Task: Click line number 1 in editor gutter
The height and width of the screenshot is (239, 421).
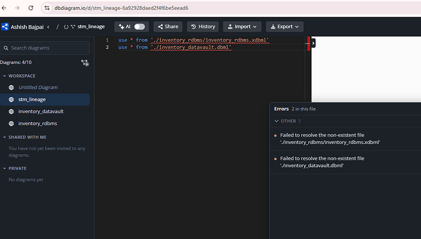Action: click(x=107, y=40)
